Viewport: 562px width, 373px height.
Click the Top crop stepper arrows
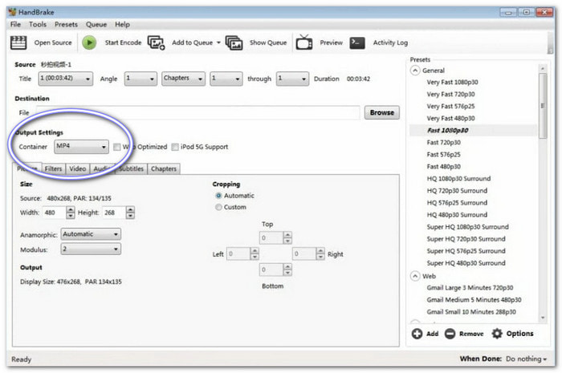(287, 237)
